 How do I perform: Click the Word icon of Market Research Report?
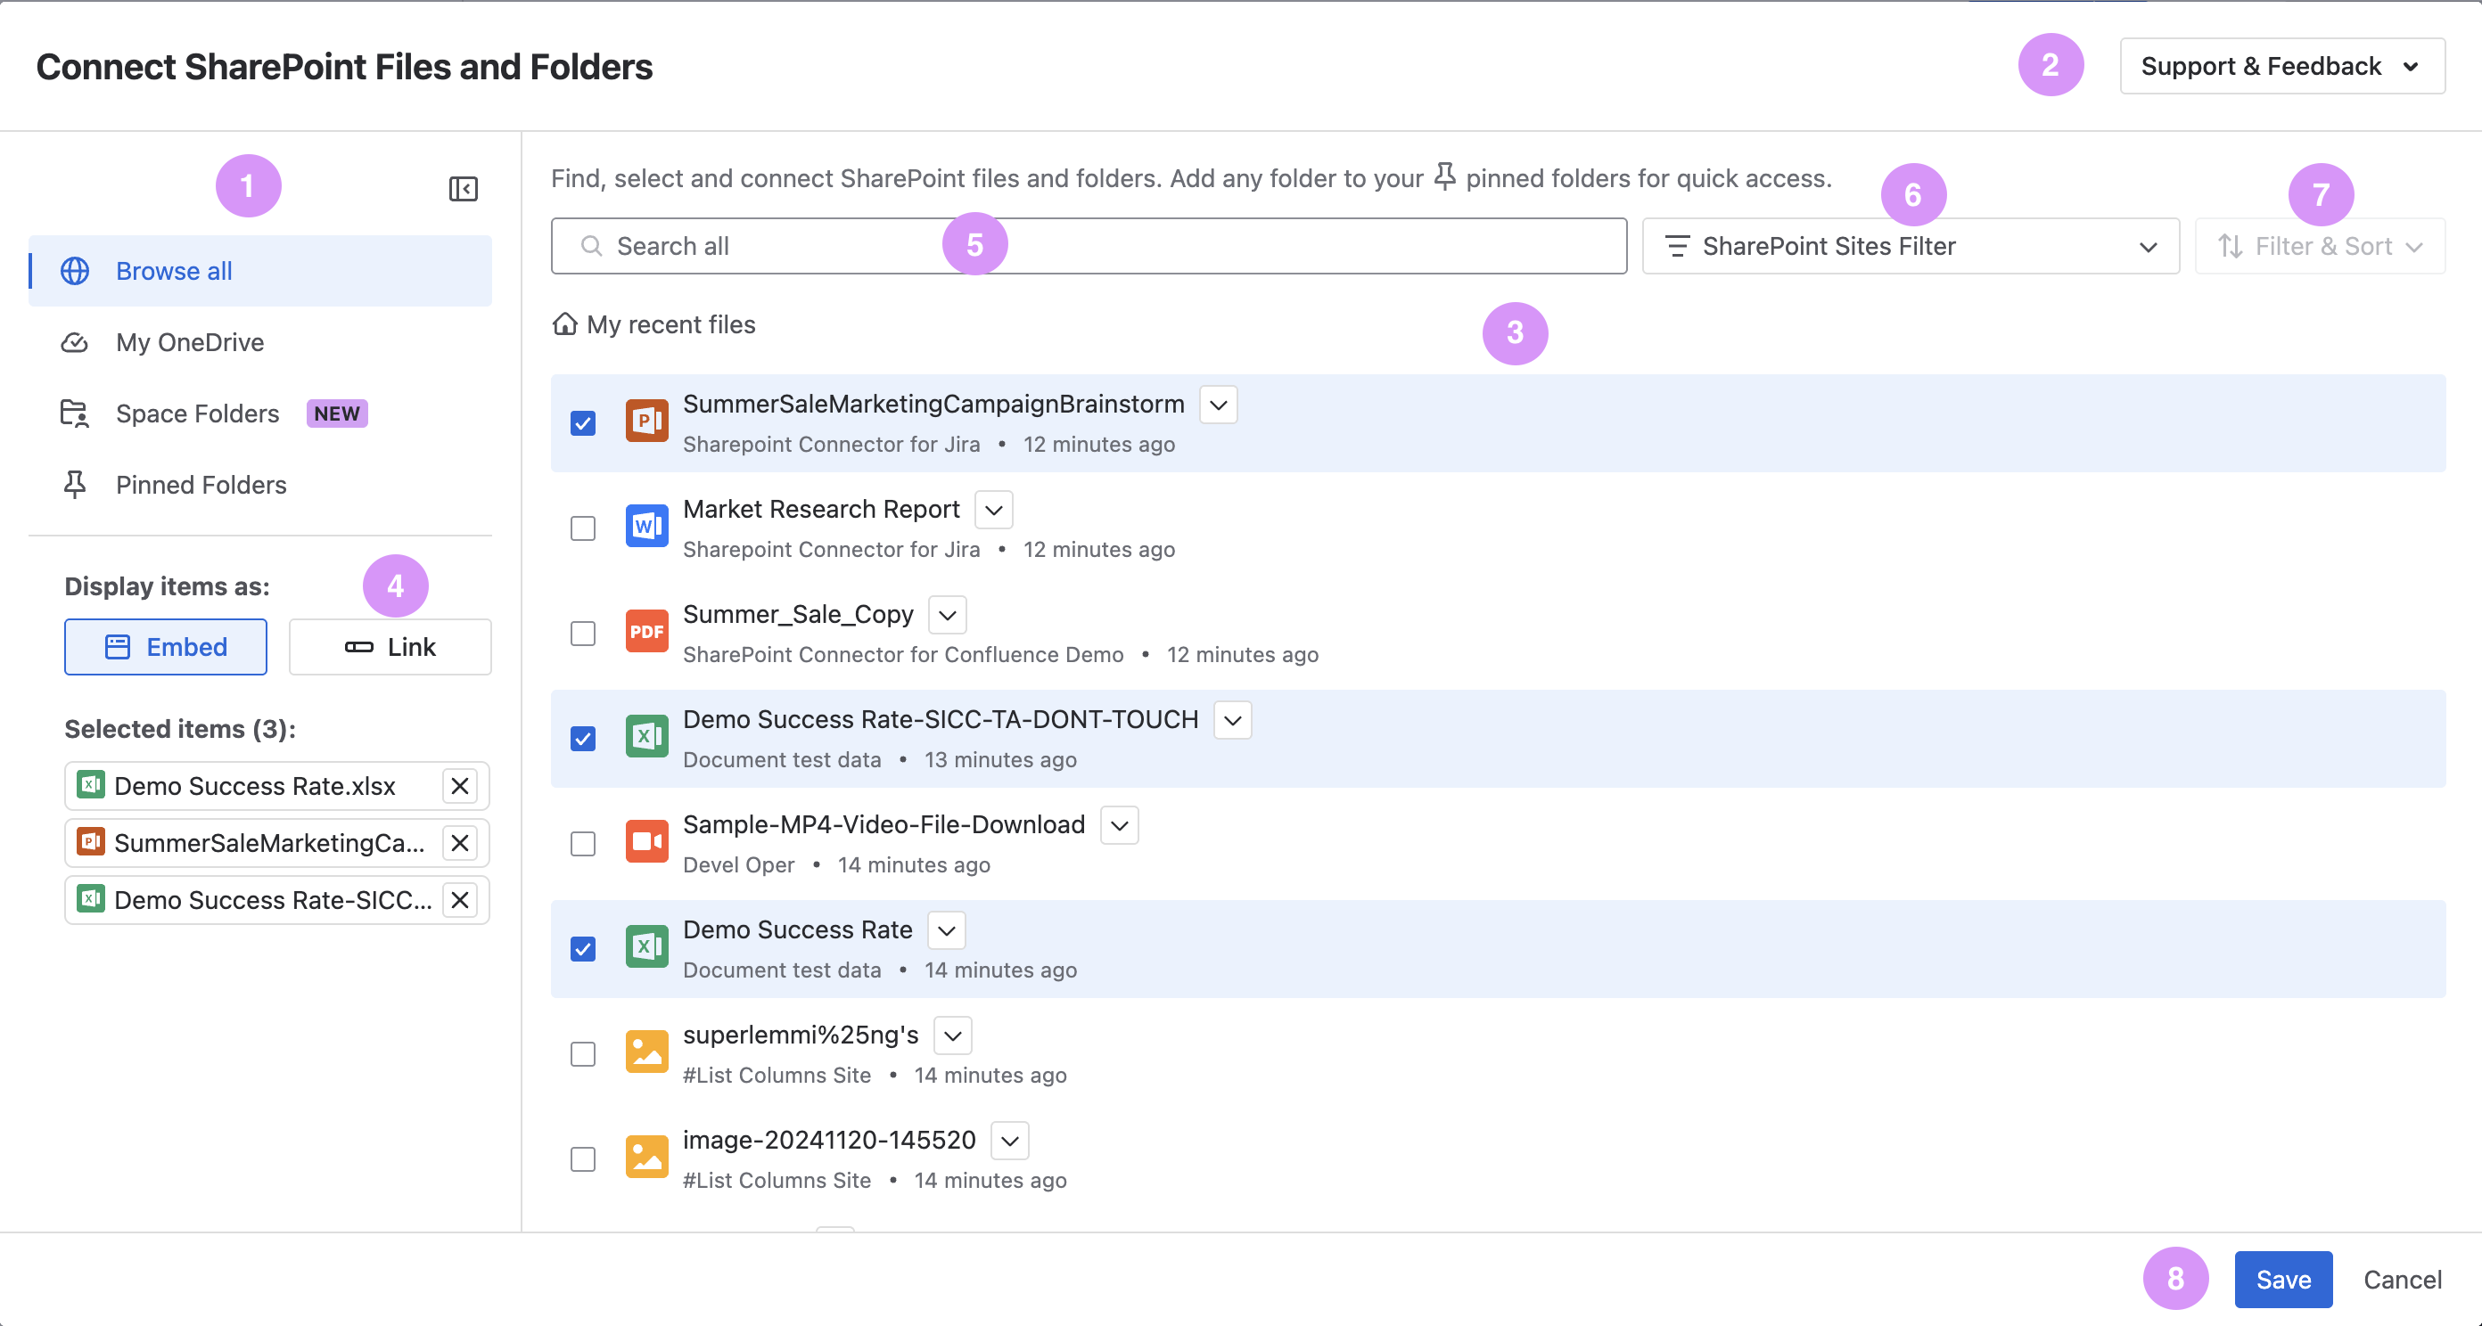click(645, 527)
